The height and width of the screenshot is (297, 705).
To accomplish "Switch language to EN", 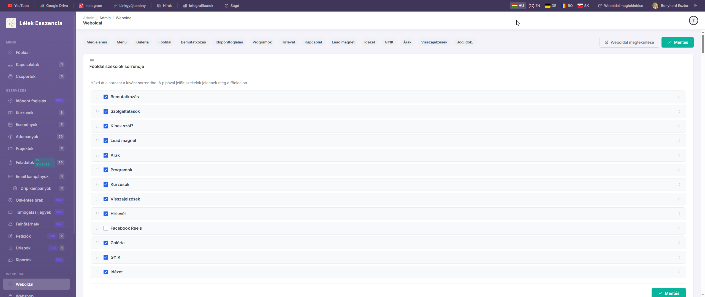I will [534, 5].
